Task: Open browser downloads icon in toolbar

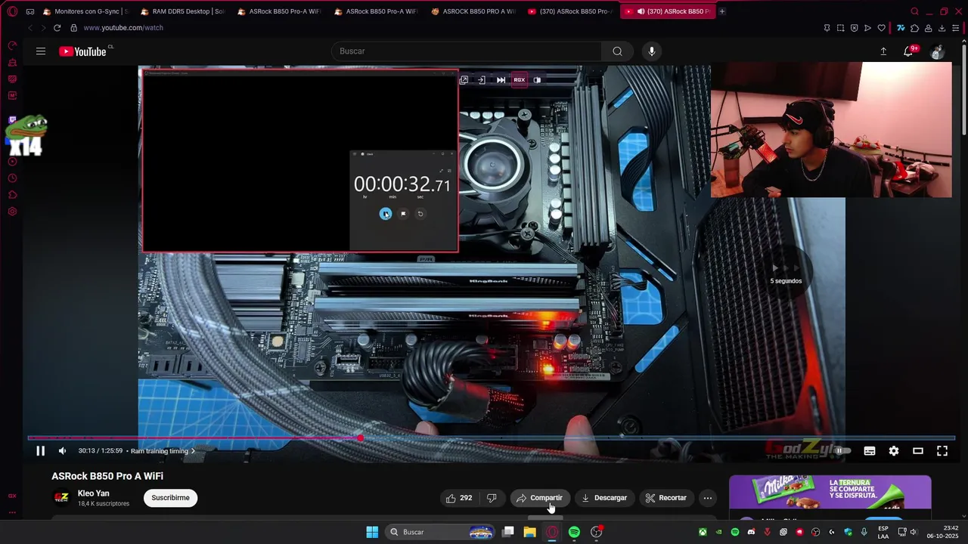Action: pos(942,28)
